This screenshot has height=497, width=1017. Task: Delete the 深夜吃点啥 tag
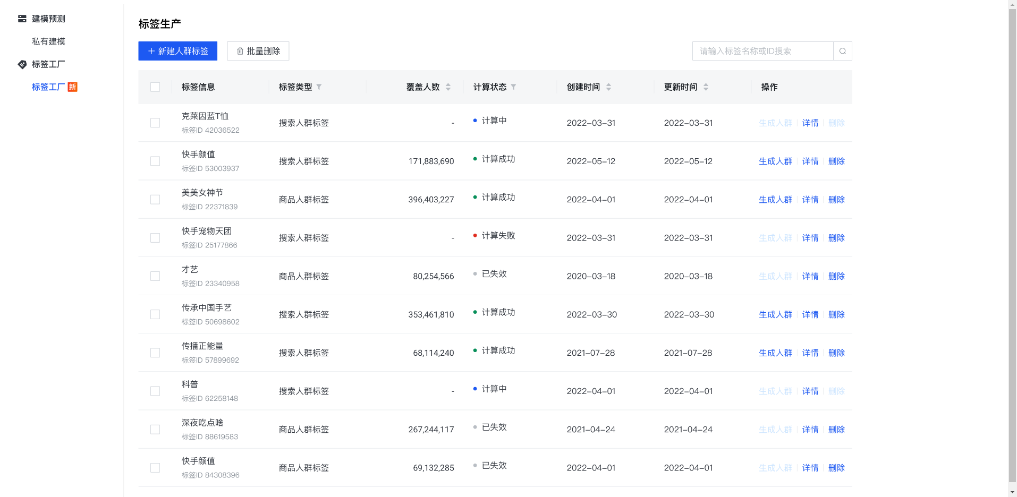836,430
